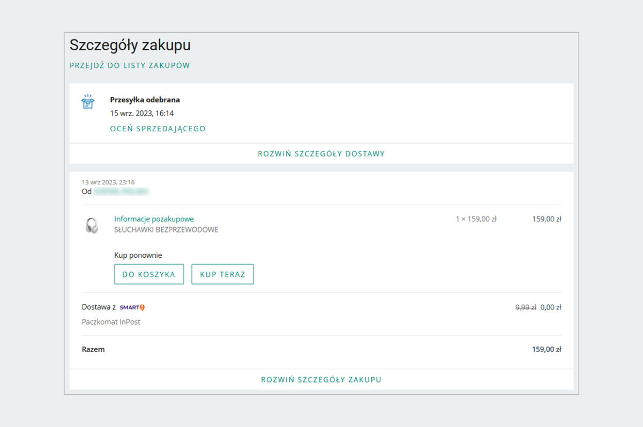Click the 0,00 zł delivery cost
Screen dimensions: 643x427
[x=550, y=308]
